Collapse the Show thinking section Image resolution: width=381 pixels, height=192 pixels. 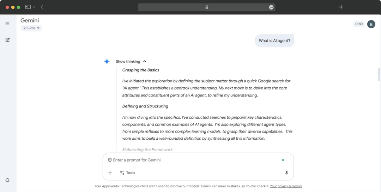coord(131,62)
